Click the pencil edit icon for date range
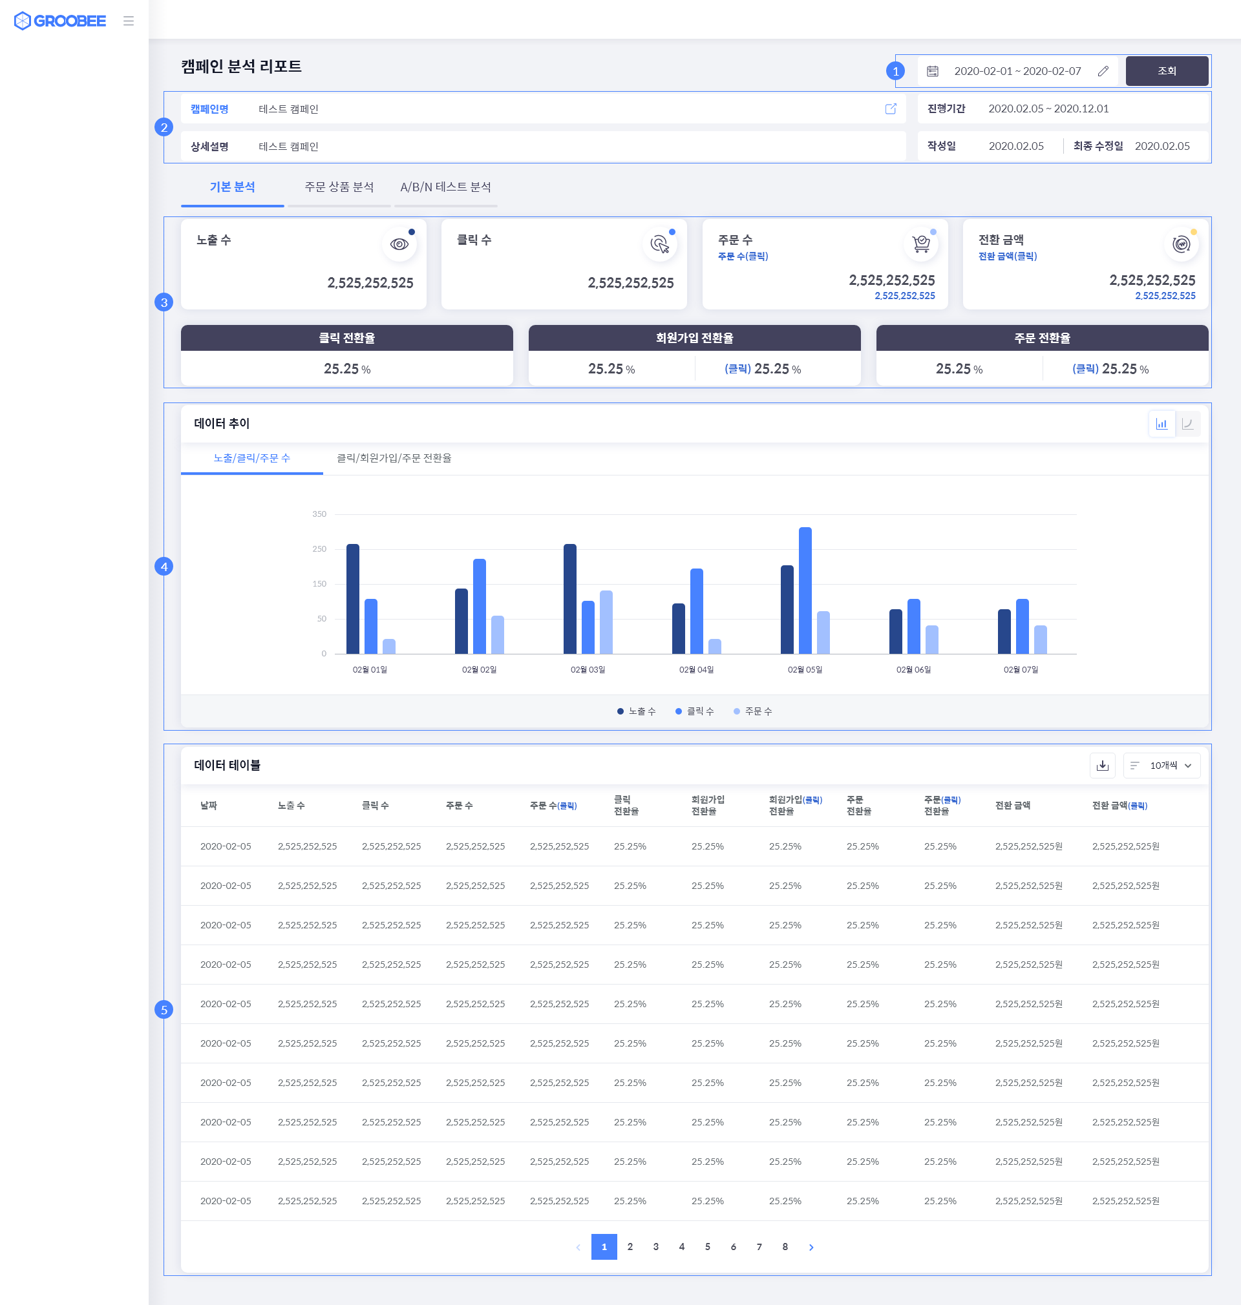The image size is (1241, 1305). click(x=1103, y=72)
